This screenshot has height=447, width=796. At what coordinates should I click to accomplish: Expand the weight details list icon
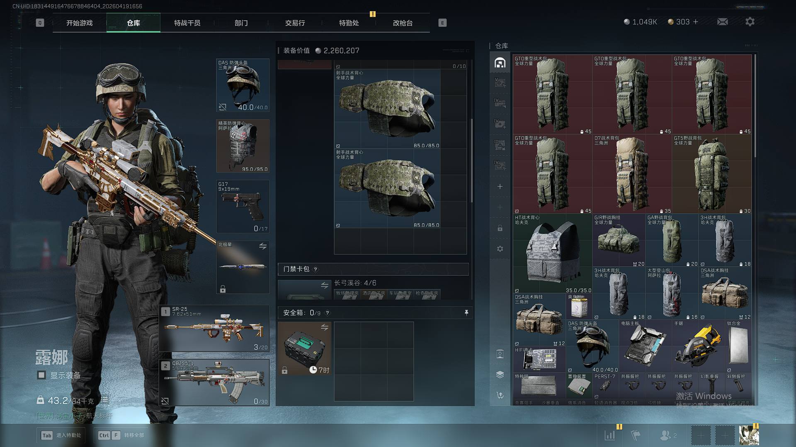(x=104, y=400)
